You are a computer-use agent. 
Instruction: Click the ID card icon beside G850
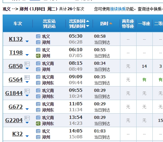(27, 64)
